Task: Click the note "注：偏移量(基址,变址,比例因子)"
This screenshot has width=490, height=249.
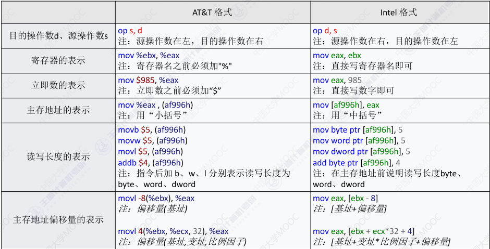Action: pos(183,242)
